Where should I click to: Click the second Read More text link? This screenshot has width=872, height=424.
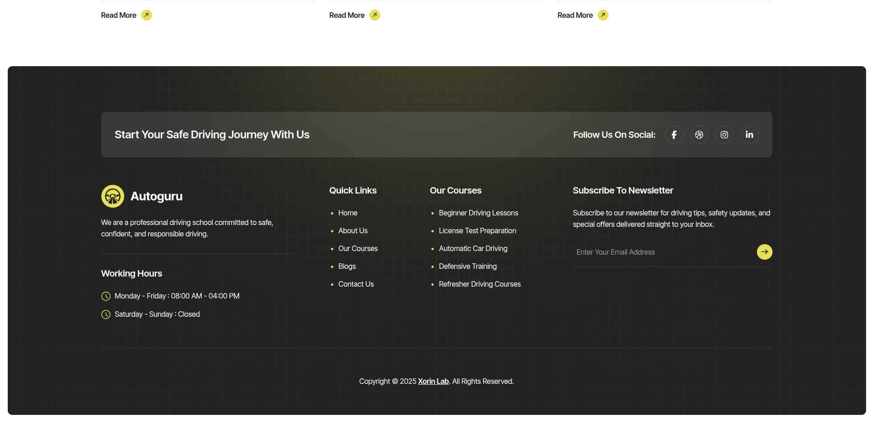(347, 15)
